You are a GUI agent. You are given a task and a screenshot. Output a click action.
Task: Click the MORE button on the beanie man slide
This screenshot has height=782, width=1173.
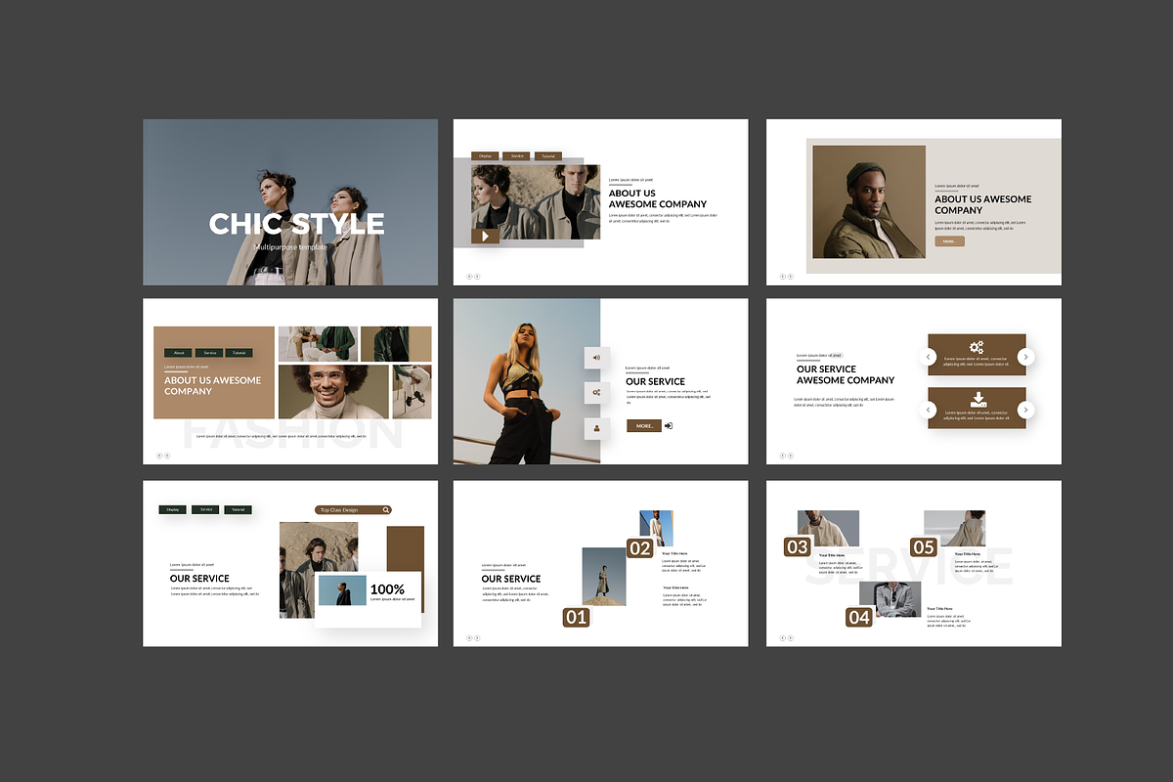click(x=949, y=241)
